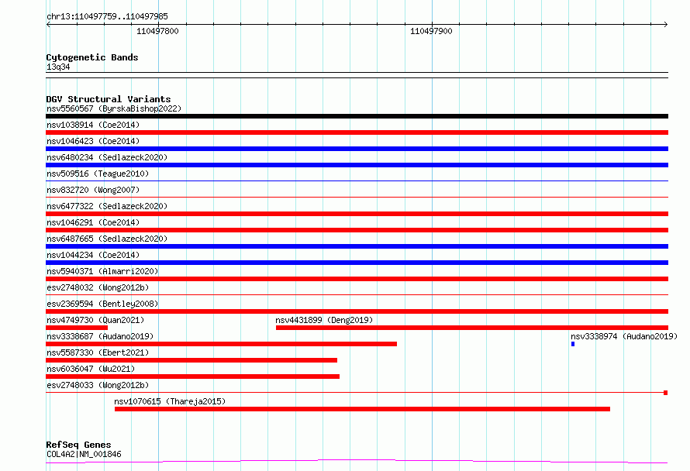Click the chr13:110497759..110497985 coordinate label
690x471 pixels.
point(107,16)
